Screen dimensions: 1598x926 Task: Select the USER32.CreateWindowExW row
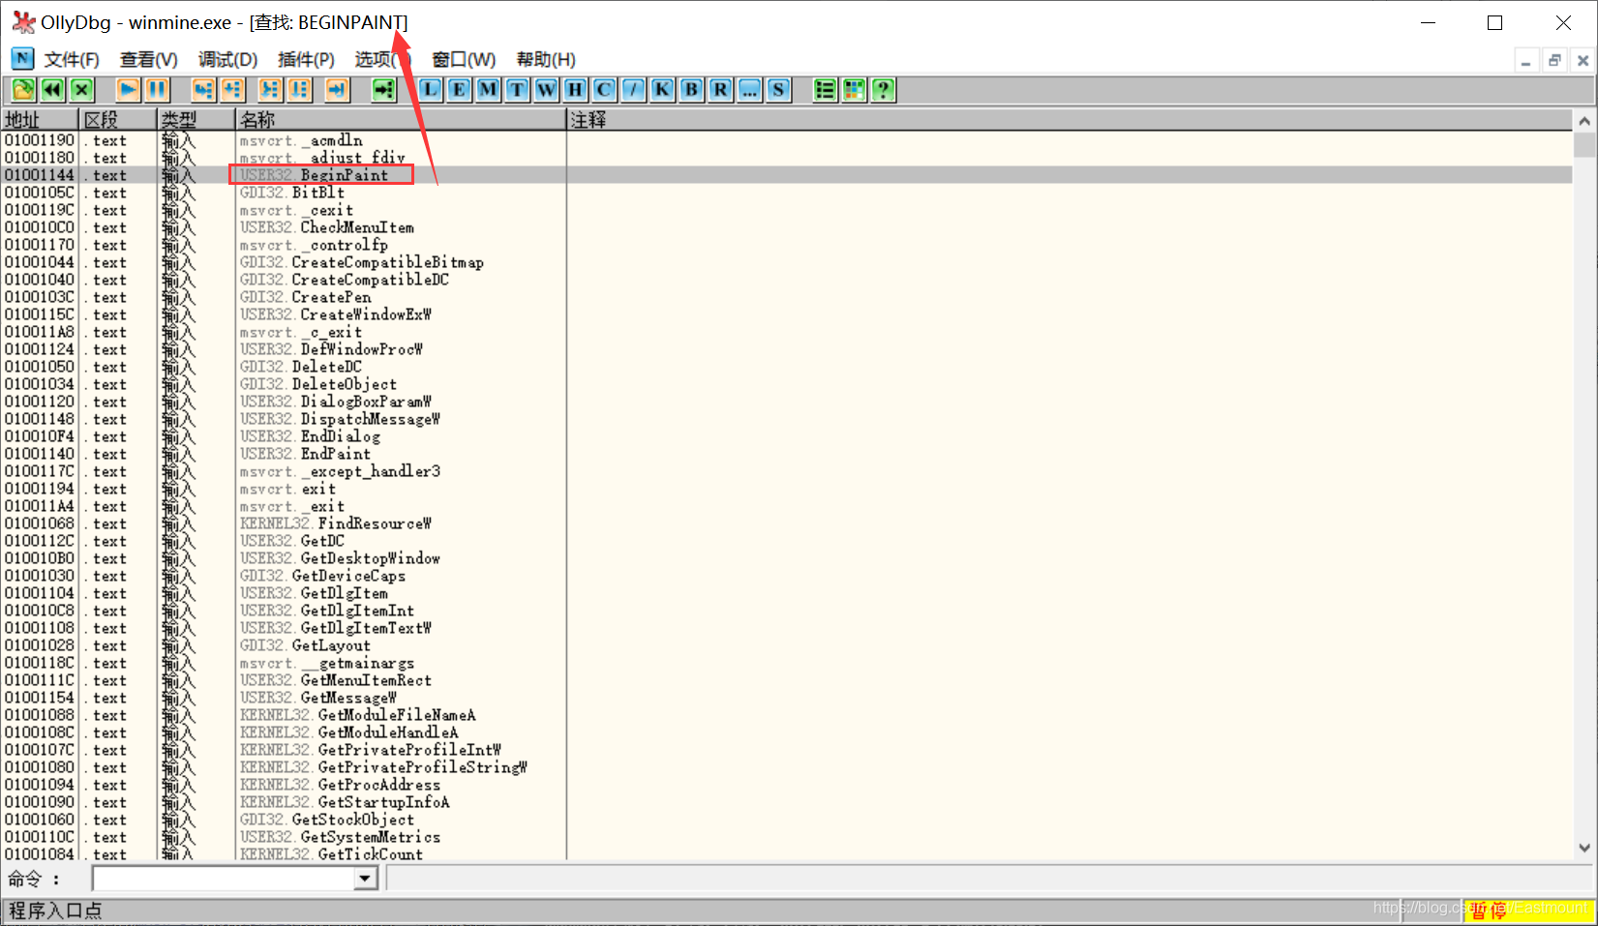pos(786,314)
